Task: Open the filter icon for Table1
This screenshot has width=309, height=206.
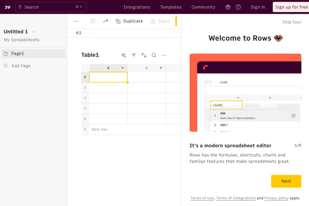Action: (134, 55)
